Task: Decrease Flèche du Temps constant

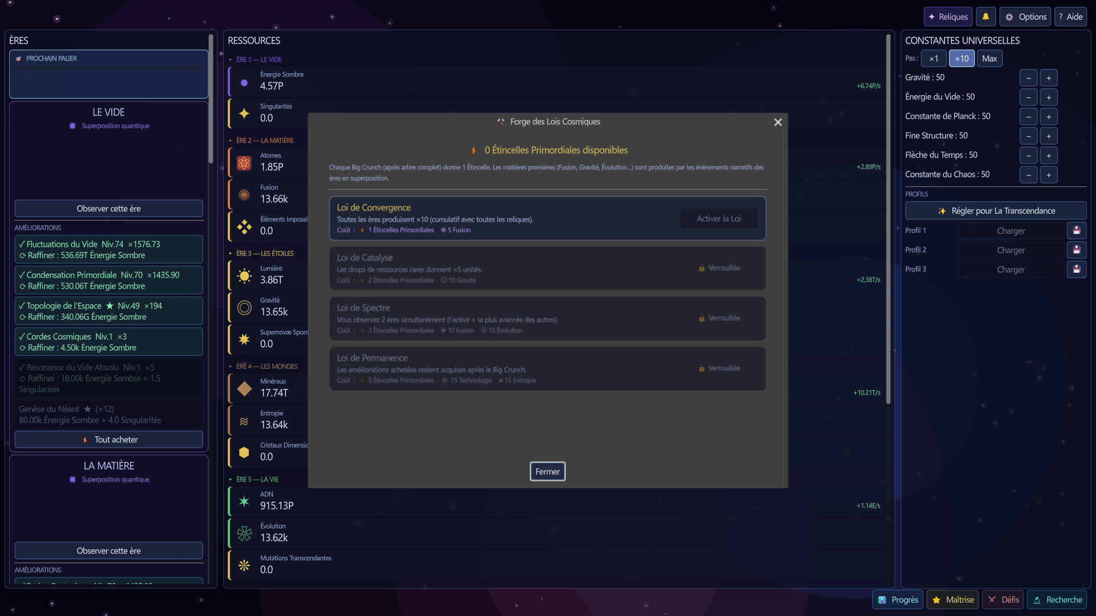Action: click(1029, 155)
